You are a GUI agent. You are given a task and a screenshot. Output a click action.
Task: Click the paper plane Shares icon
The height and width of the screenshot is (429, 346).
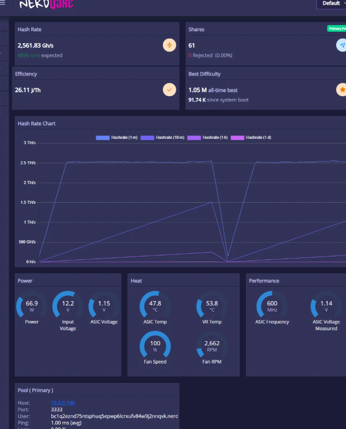pos(341,45)
